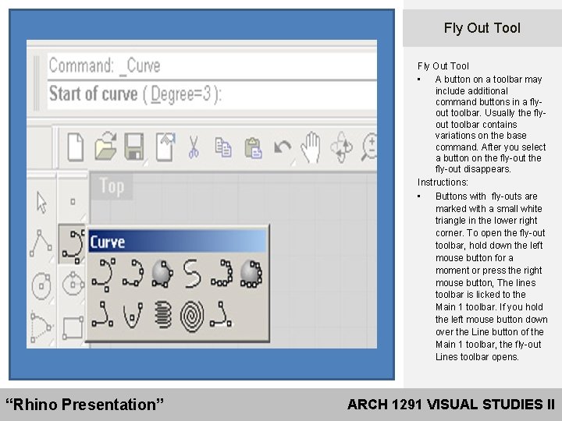The width and height of the screenshot is (562, 421).
Task: Select the Rectangle tool in the sidebar
Action: [73, 328]
